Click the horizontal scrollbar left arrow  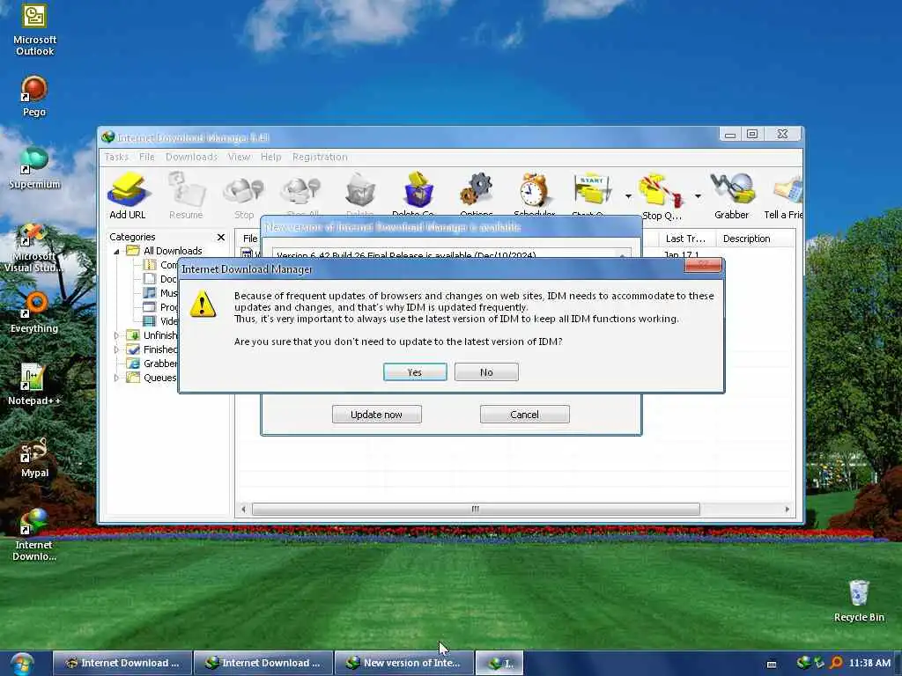point(243,509)
